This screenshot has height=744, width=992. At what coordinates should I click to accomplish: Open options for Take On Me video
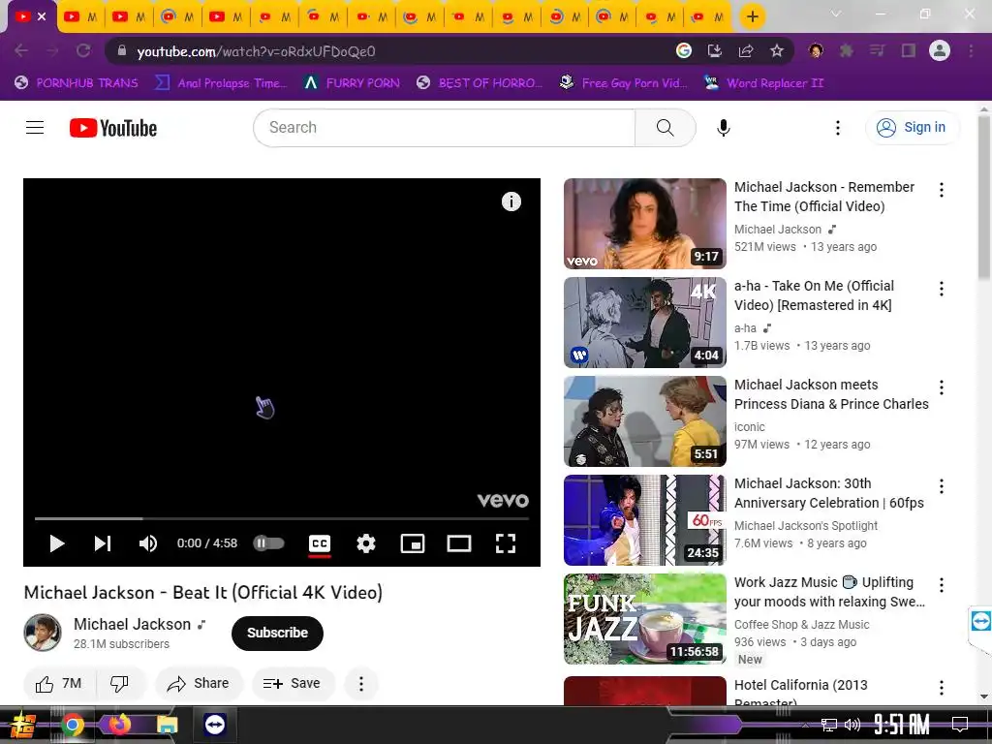click(942, 289)
